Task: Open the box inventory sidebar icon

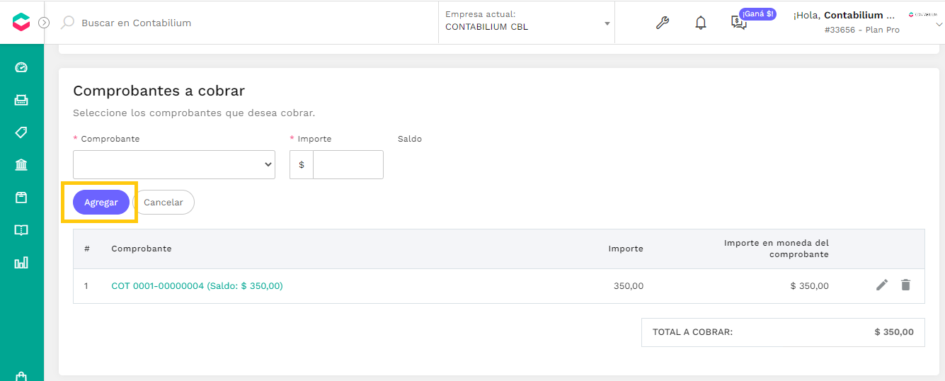Action: click(x=21, y=198)
